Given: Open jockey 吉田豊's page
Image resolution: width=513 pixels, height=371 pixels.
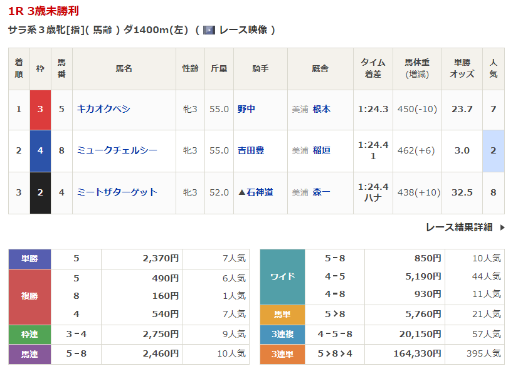Looking at the screenshot, I should point(251,150).
